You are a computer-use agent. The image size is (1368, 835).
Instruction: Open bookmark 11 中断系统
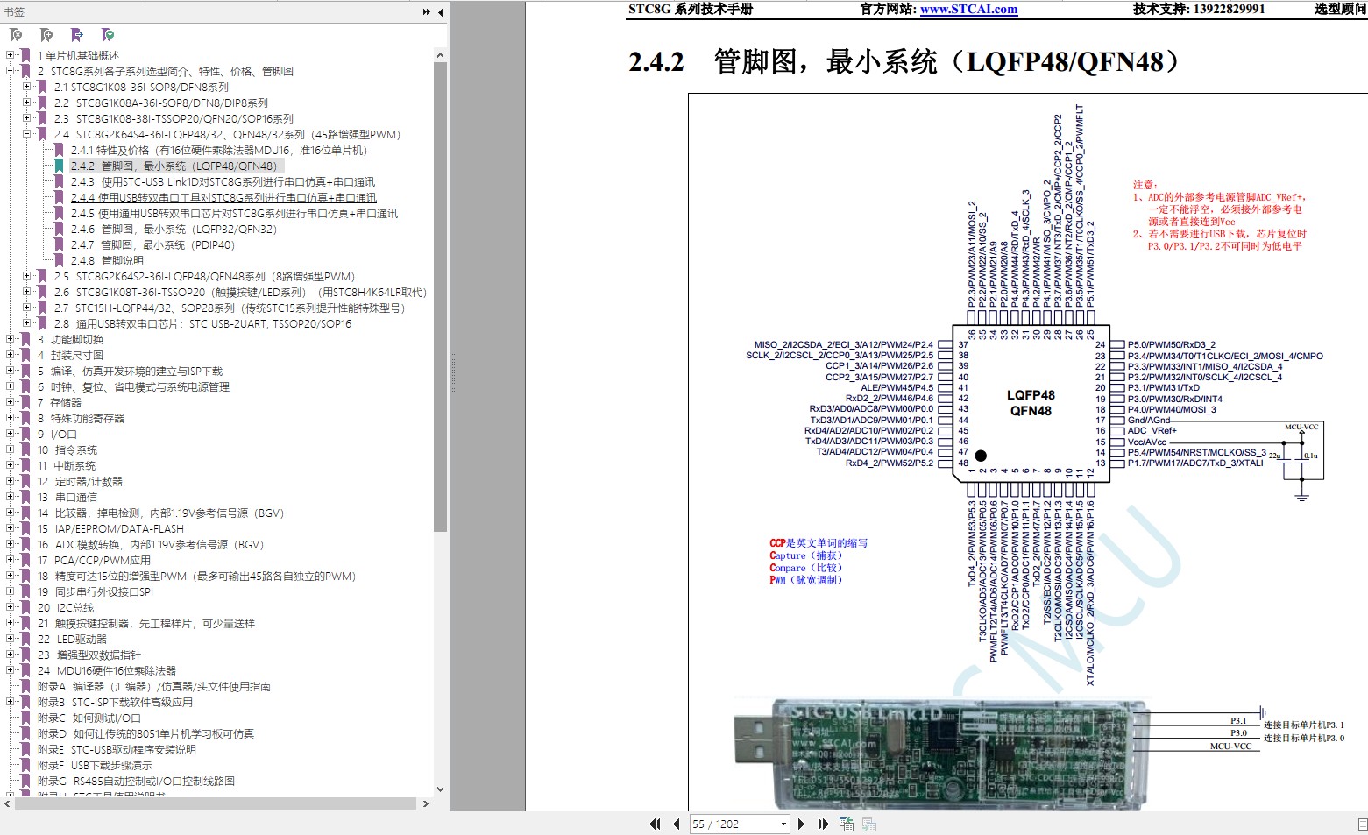pos(67,465)
